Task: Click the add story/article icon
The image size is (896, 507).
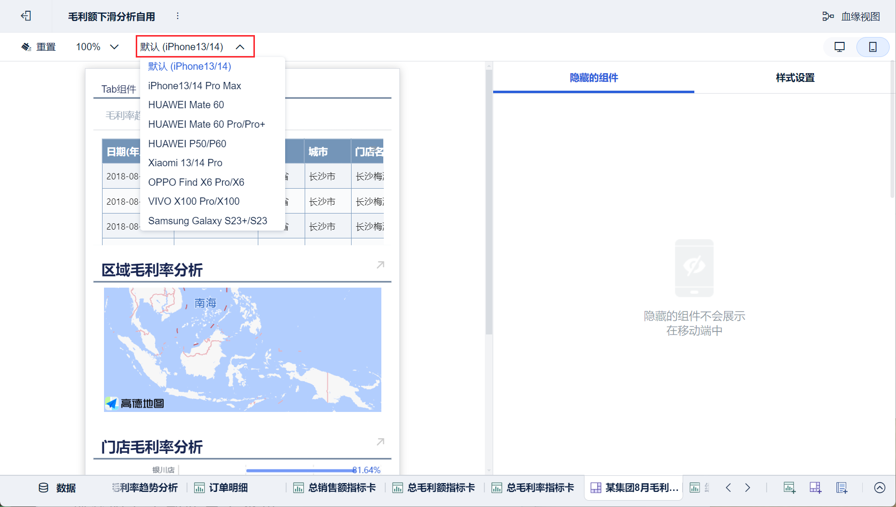Action: click(x=842, y=488)
